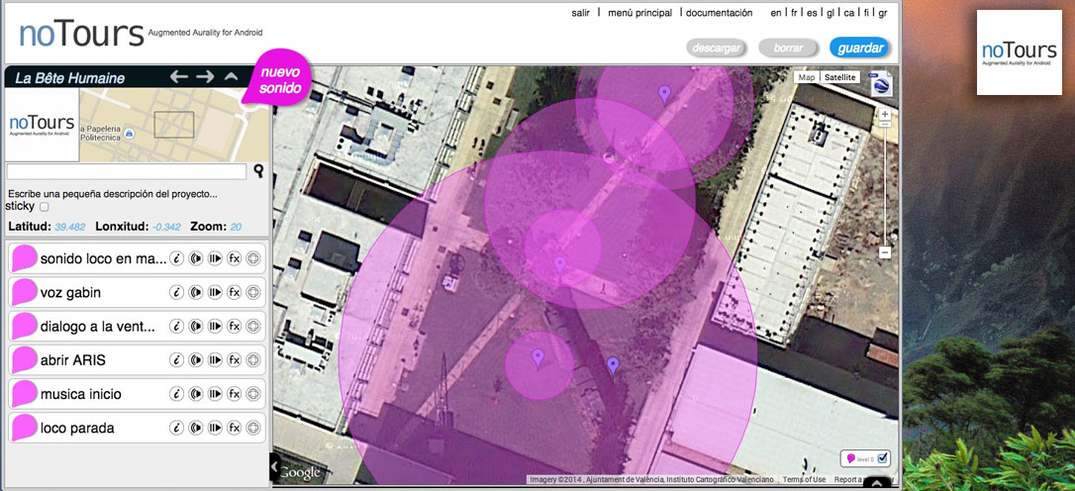Switch language to 'gr'
This screenshot has height=491, width=1075.
coord(882,13)
